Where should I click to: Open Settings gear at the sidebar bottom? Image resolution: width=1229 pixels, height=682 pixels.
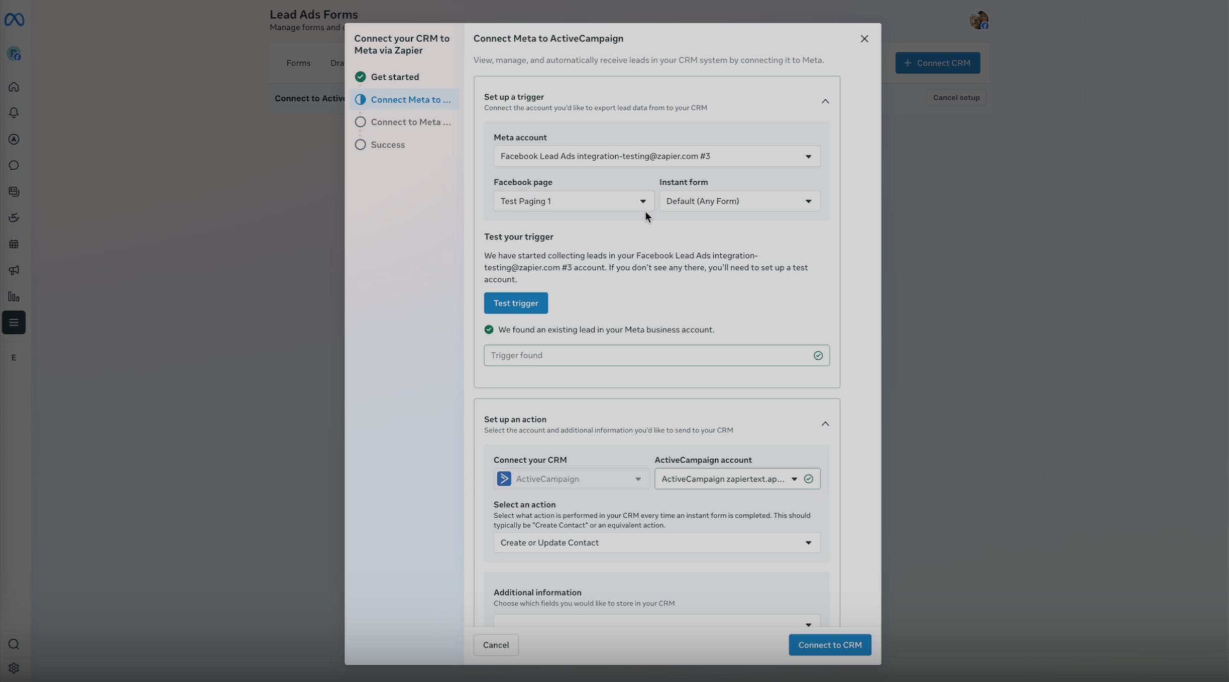[x=14, y=668]
